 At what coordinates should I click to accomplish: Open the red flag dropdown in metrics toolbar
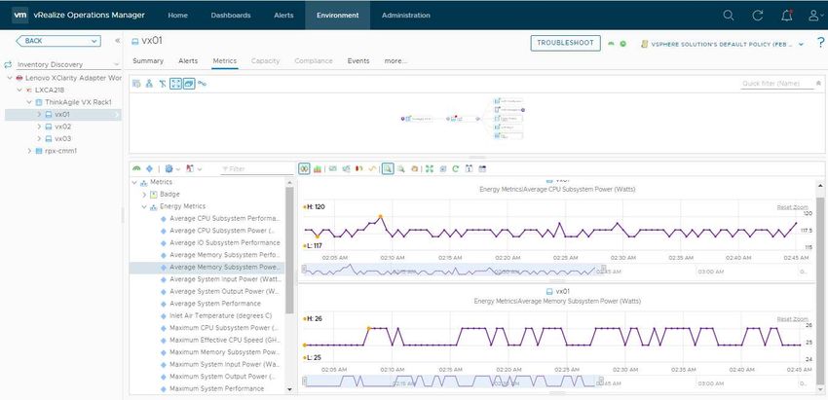click(x=193, y=169)
